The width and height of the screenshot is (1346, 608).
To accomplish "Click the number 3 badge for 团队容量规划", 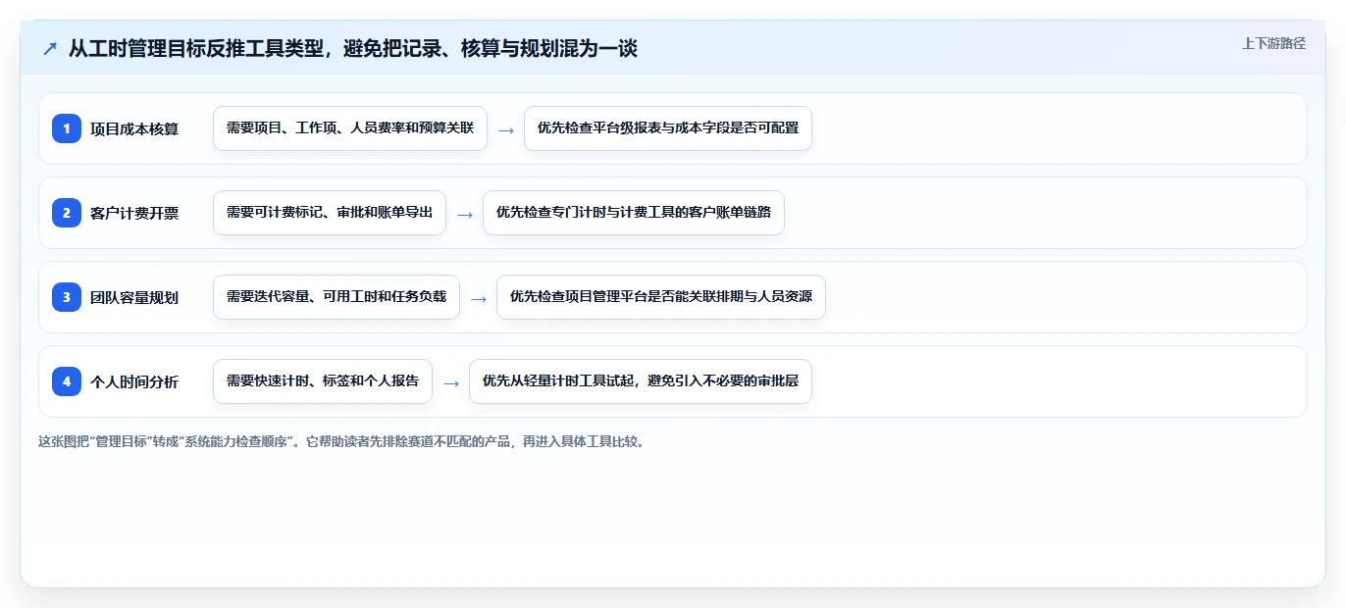I will coord(67,297).
